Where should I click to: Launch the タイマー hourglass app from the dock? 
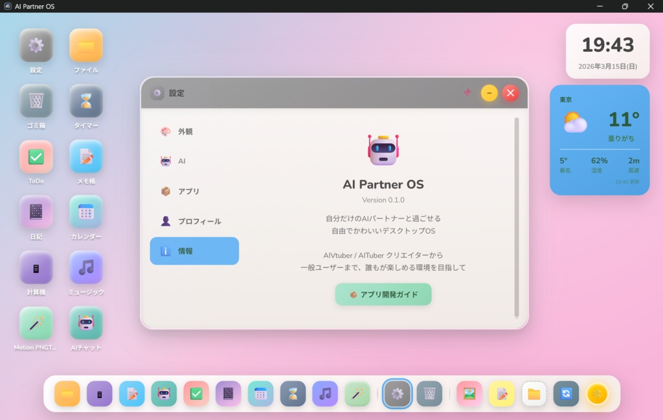[x=293, y=393]
